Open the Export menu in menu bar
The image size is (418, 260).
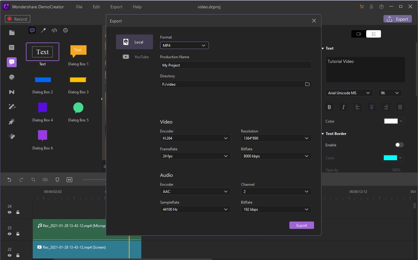pos(116,7)
